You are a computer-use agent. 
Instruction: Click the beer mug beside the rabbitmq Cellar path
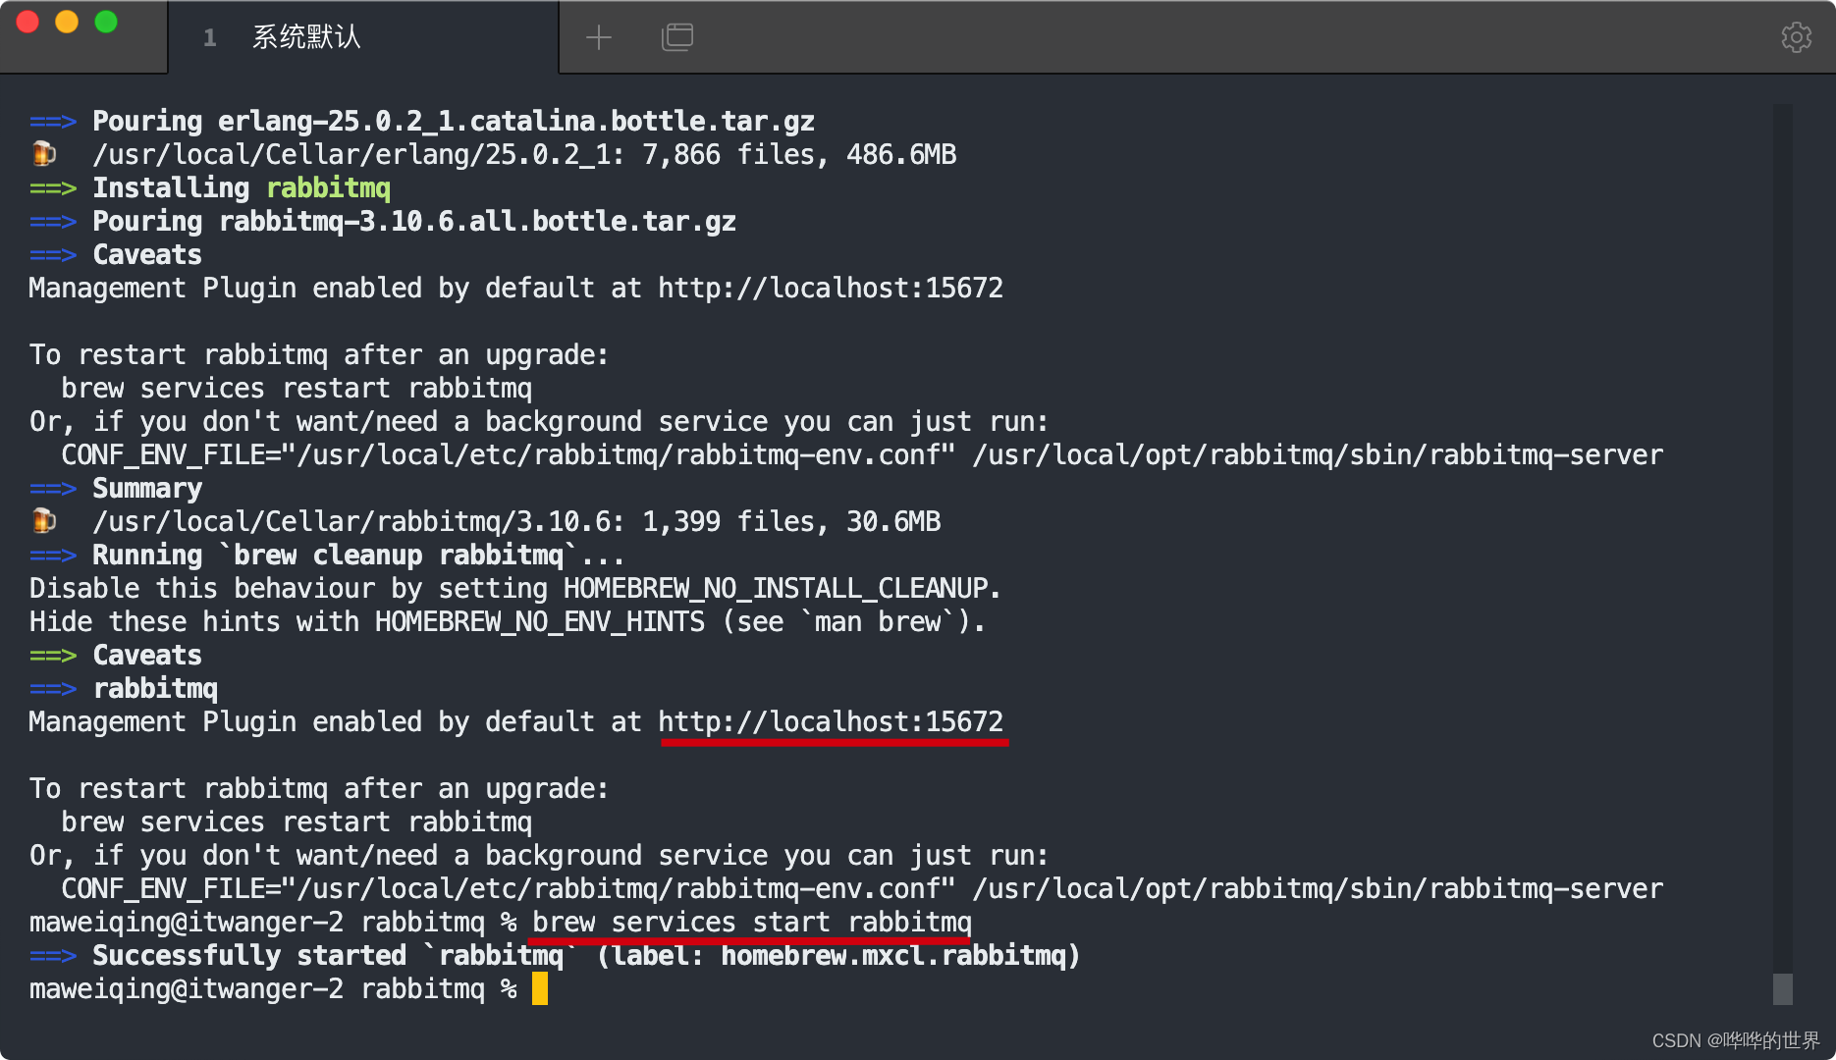[x=44, y=521]
